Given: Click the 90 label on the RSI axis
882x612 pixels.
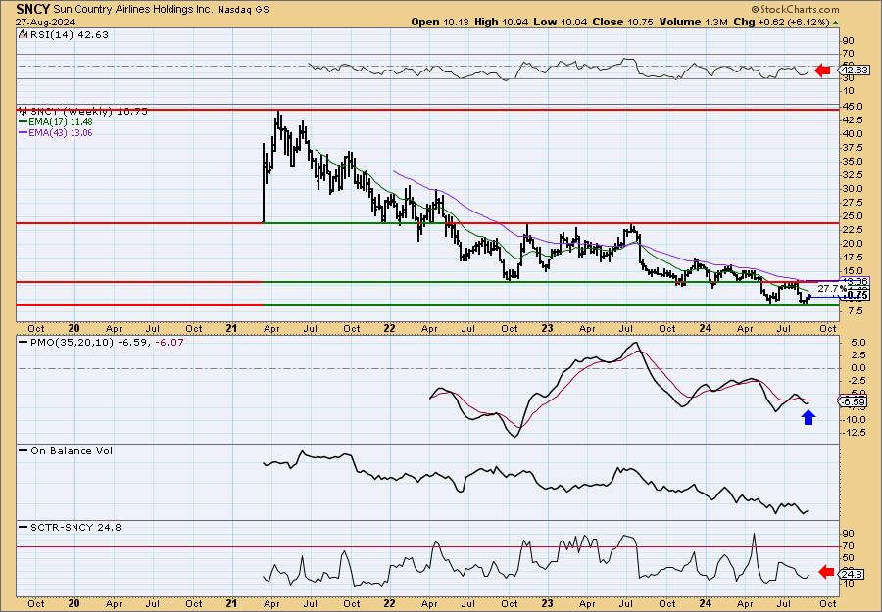Looking at the screenshot, I should [848, 41].
